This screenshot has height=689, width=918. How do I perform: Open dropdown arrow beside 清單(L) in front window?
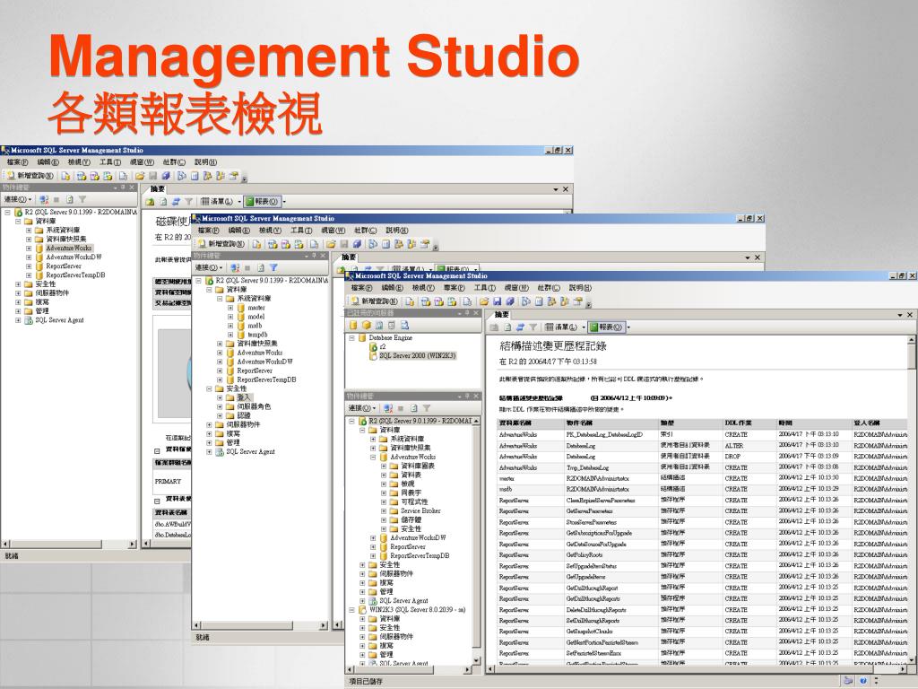pos(583,327)
